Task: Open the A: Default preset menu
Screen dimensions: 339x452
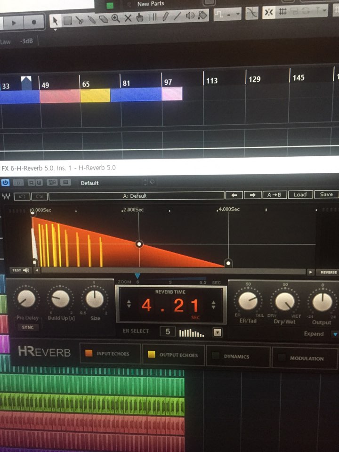Action: click(x=136, y=196)
